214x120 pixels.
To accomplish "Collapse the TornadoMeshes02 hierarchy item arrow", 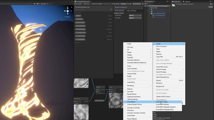I will pos(150,13).
